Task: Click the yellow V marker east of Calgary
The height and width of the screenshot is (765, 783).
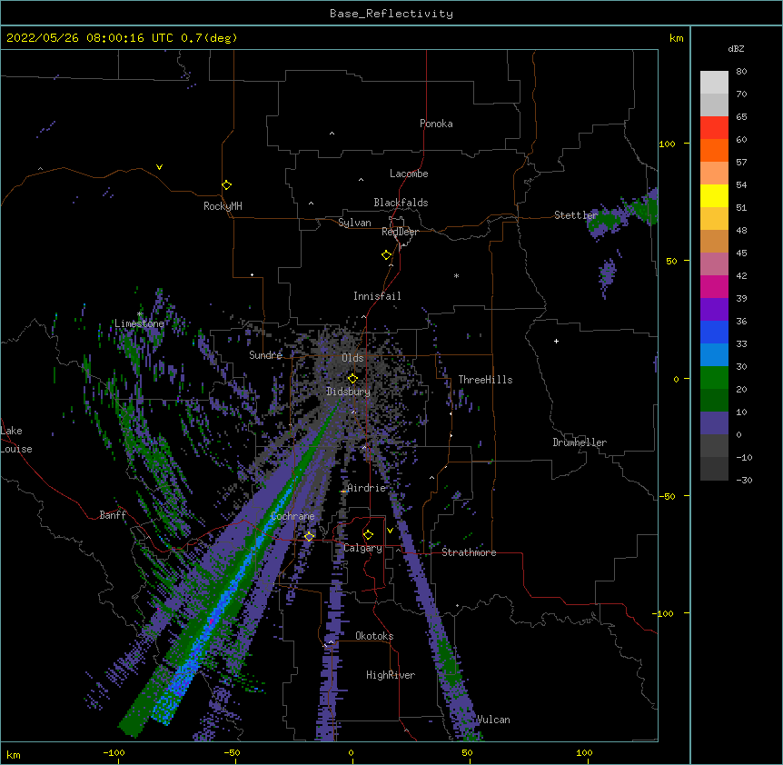Action: point(390,531)
